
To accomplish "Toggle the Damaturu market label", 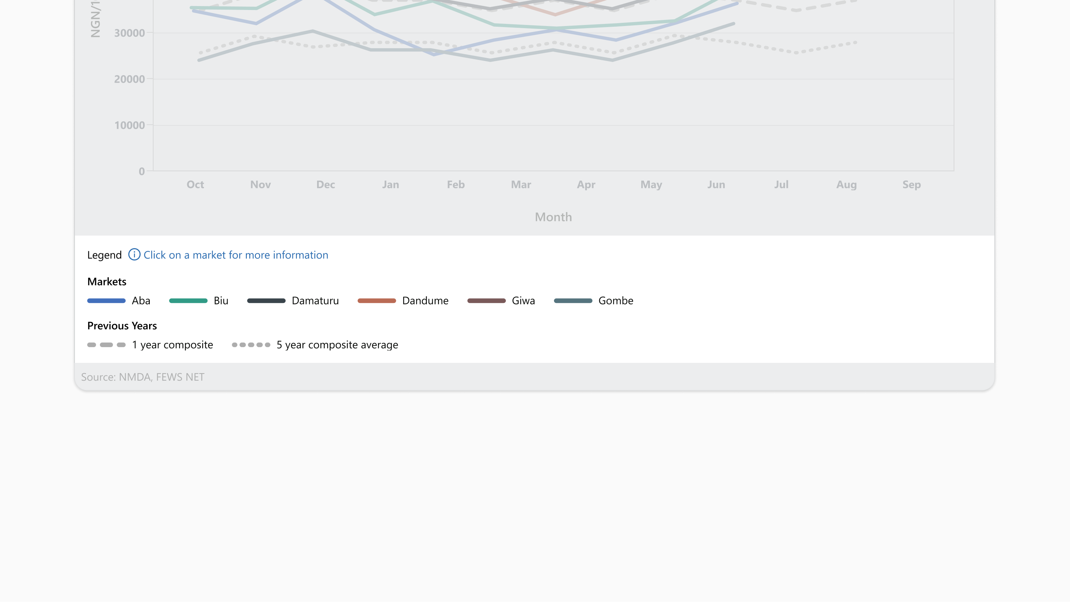I will tap(315, 300).
